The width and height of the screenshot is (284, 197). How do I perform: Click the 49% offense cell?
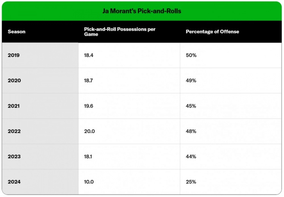click(x=191, y=80)
